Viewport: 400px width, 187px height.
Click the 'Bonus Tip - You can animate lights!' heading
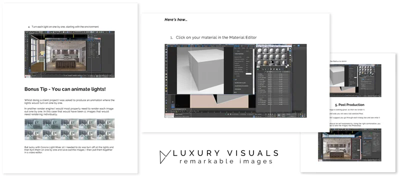pos(65,89)
